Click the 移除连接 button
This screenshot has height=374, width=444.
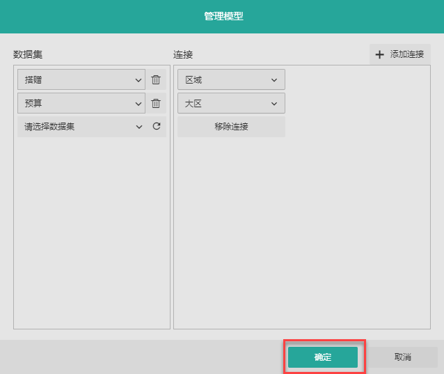[231, 127]
